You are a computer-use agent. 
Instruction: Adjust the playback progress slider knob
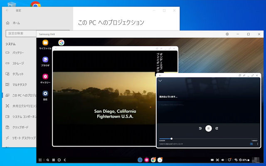click(x=172, y=139)
